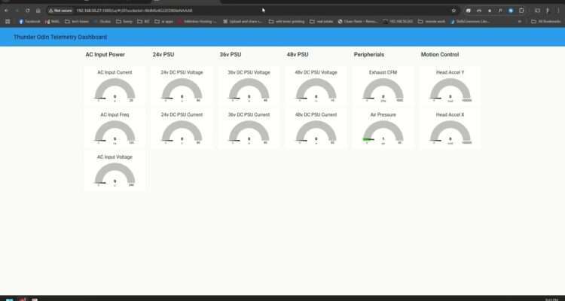Select the Exhaust CFM gauge widget
Image resolution: width=565 pixels, height=301 pixels.
tap(383, 87)
